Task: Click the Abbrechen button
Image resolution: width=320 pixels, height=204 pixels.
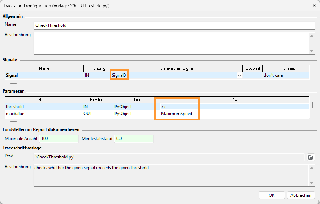Action: 301,195
